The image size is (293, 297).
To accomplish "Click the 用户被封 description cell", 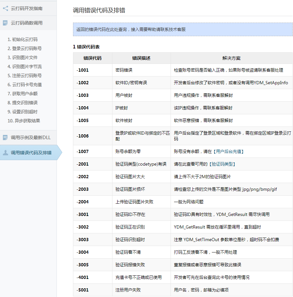I will (141, 95).
